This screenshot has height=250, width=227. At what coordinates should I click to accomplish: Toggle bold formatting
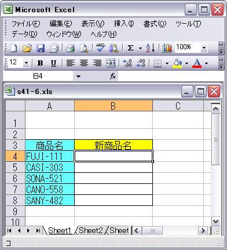[x=40, y=63]
